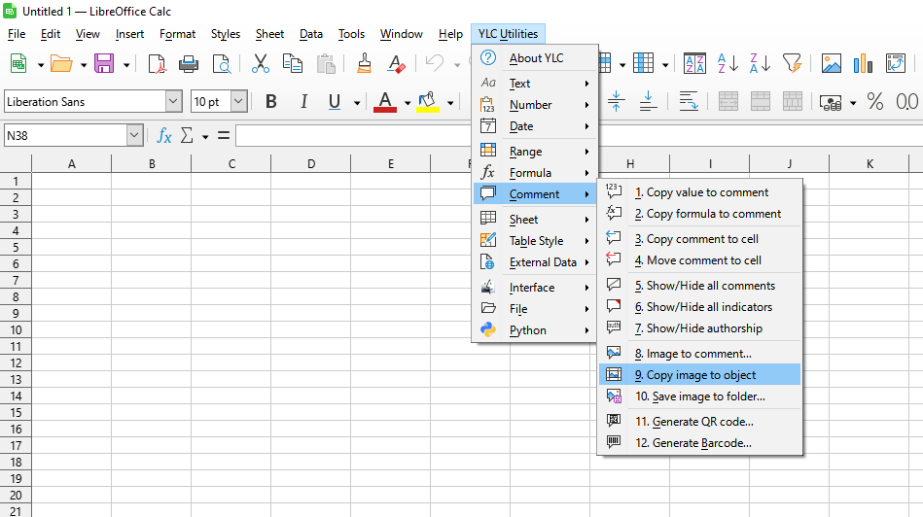Select column C header

pos(231,164)
